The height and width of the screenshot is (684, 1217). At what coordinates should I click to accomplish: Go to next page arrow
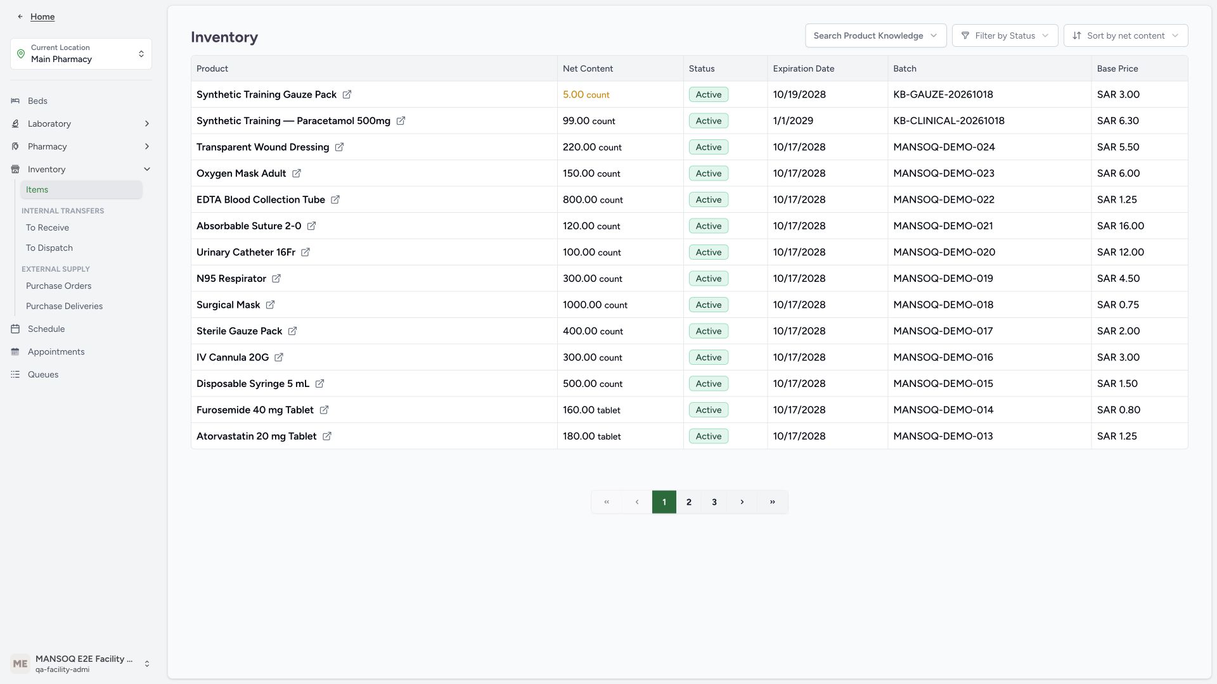coord(742,502)
